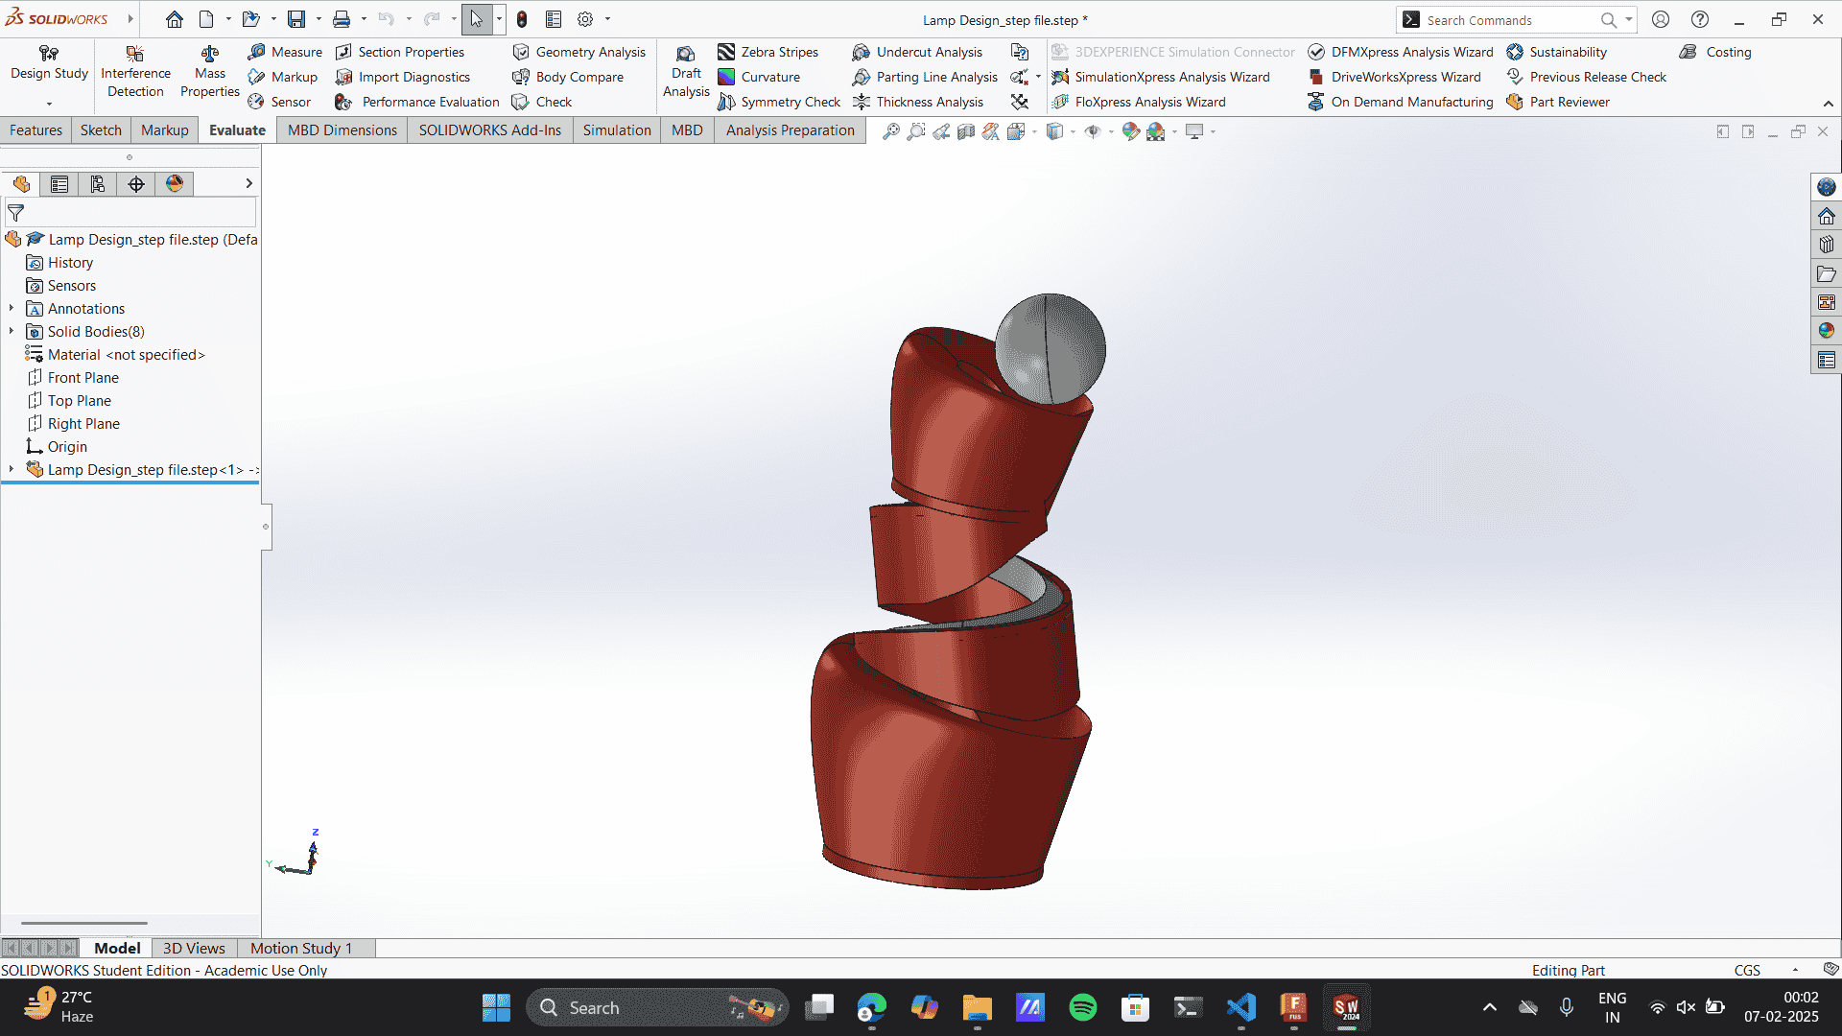Open the 3D Views tab
1842x1036 pixels.
[194, 948]
